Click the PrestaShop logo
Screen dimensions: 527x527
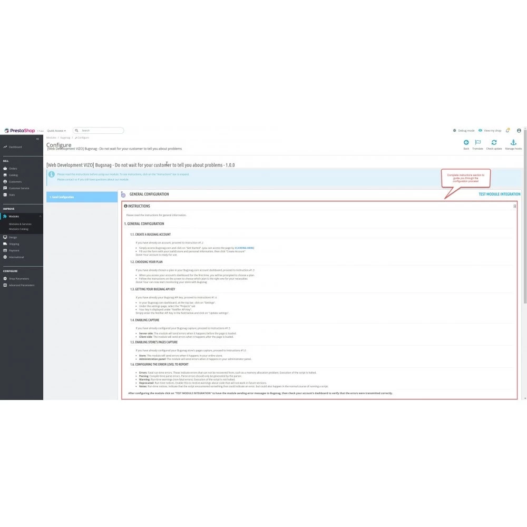point(19,130)
